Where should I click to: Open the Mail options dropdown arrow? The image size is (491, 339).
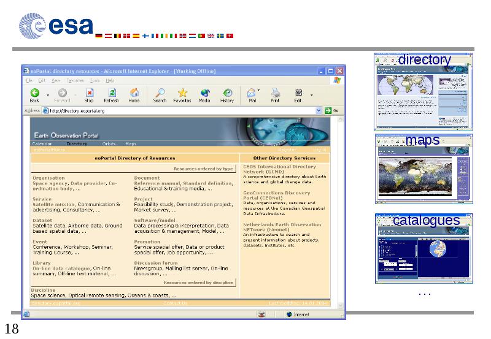(258, 90)
